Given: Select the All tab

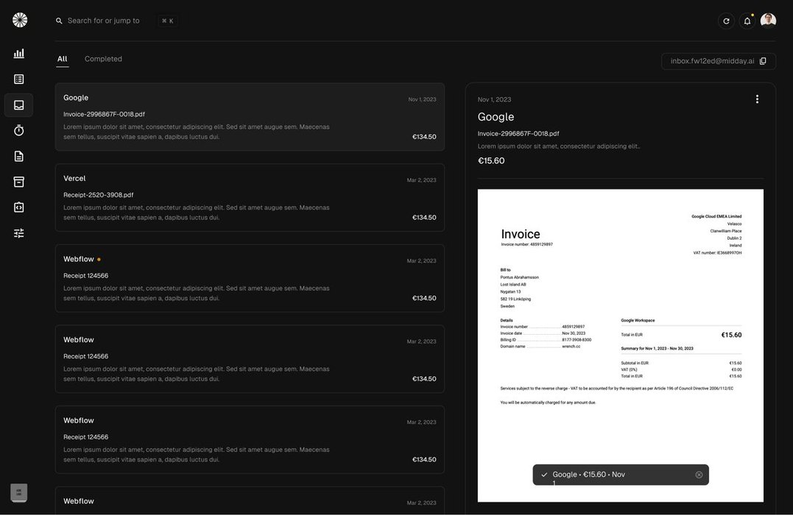Looking at the screenshot, I should 63,59.
